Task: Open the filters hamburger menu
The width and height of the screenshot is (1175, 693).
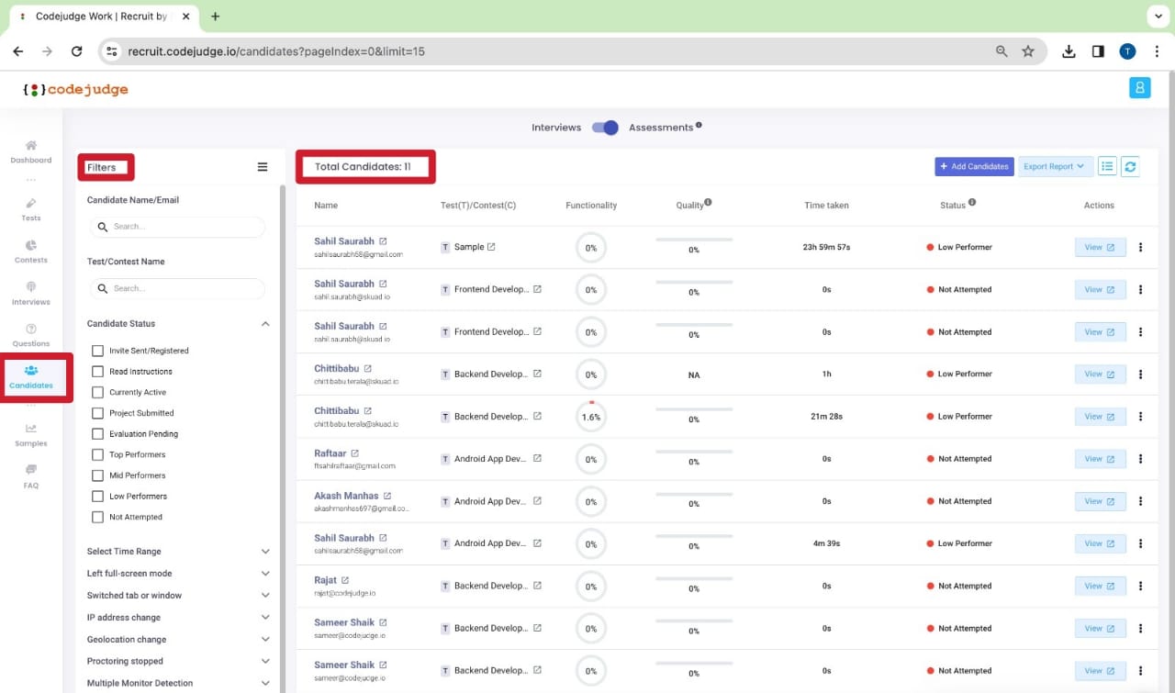Action: pyautogui.click(x=263, y=166)
